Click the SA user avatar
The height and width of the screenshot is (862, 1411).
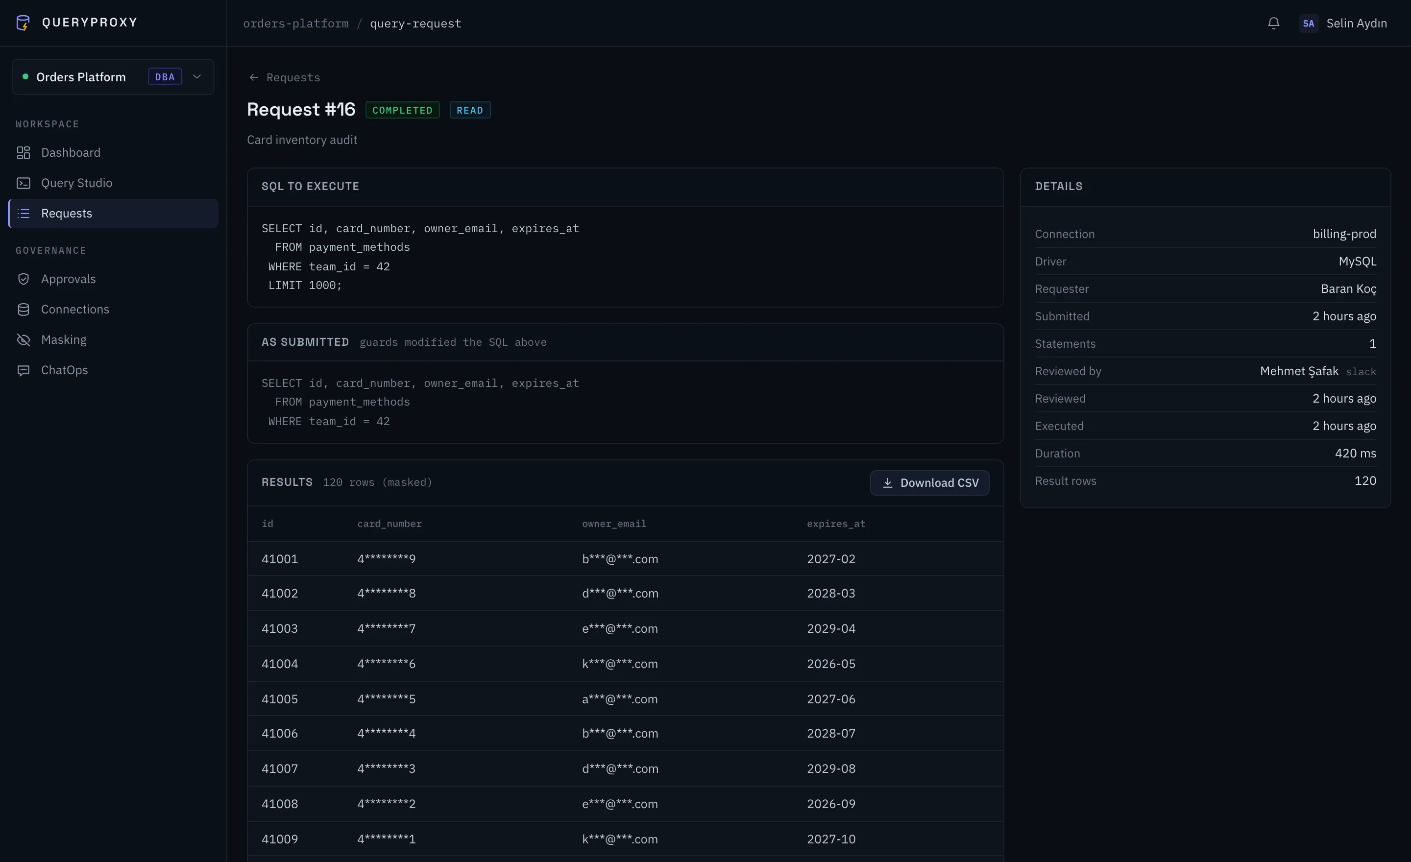[x=1309, y=24]
